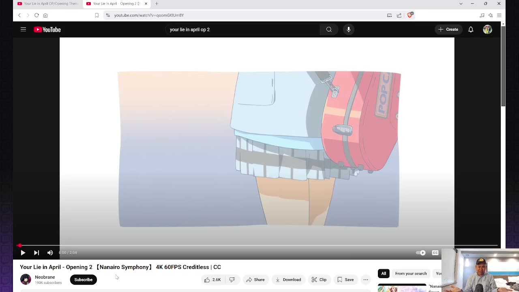This screenshot has width=519, height=292.
Task: Open the first recommended video thumbnail
Action: pyautogui.click(x=402, y=288)
